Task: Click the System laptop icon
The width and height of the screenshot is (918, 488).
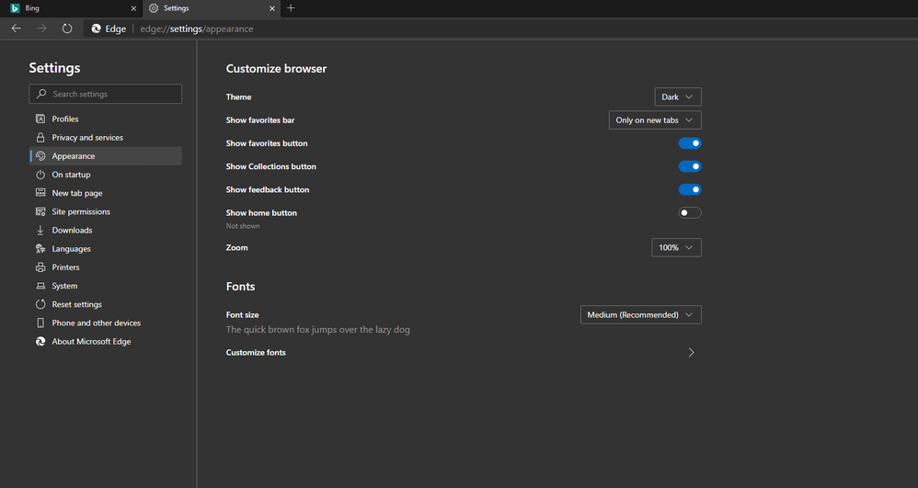Action: (40, 286)
